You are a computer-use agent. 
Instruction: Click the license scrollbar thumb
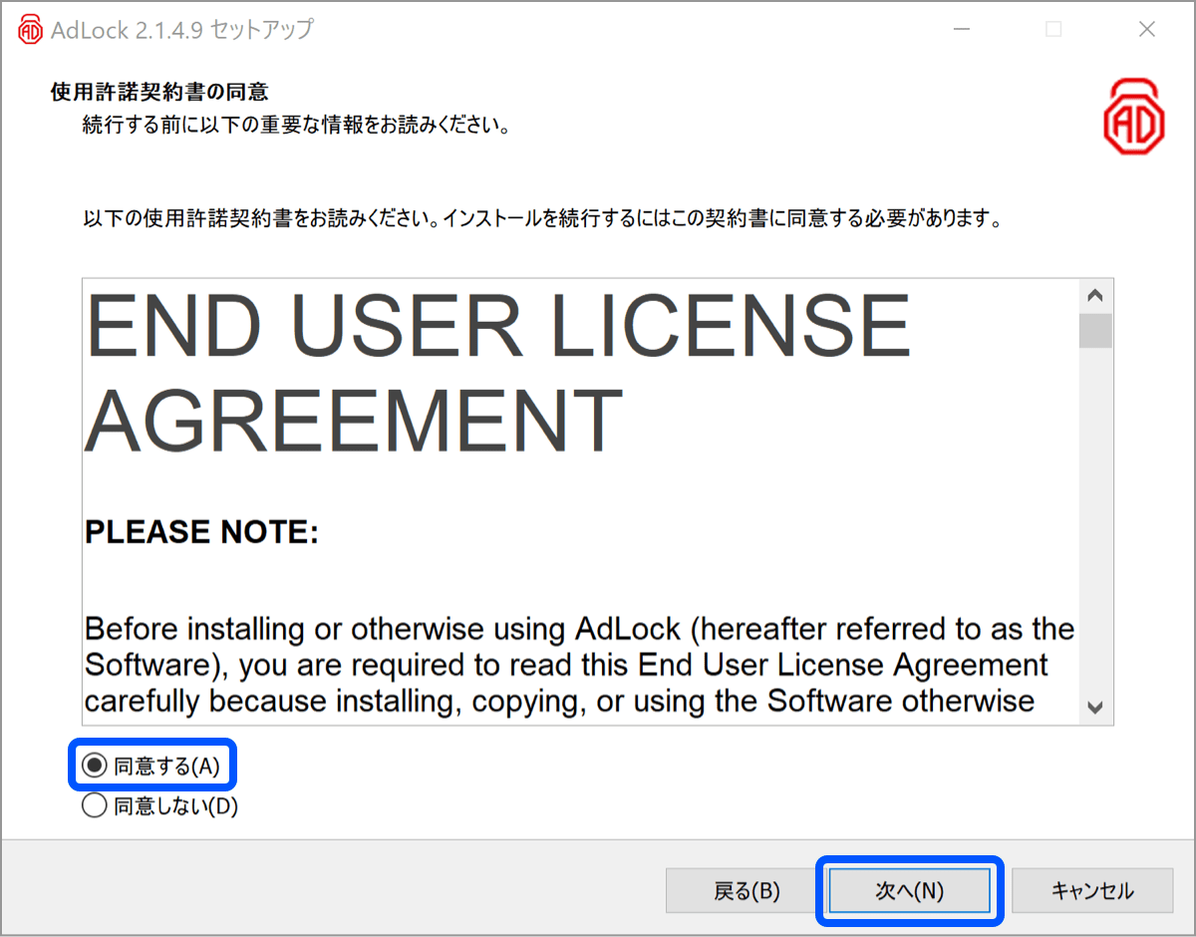[1095, 331]
